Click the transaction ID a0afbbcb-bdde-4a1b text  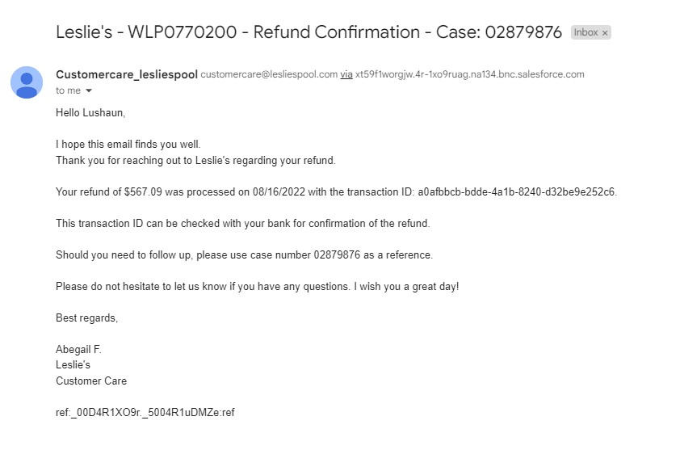coord(516,191)
